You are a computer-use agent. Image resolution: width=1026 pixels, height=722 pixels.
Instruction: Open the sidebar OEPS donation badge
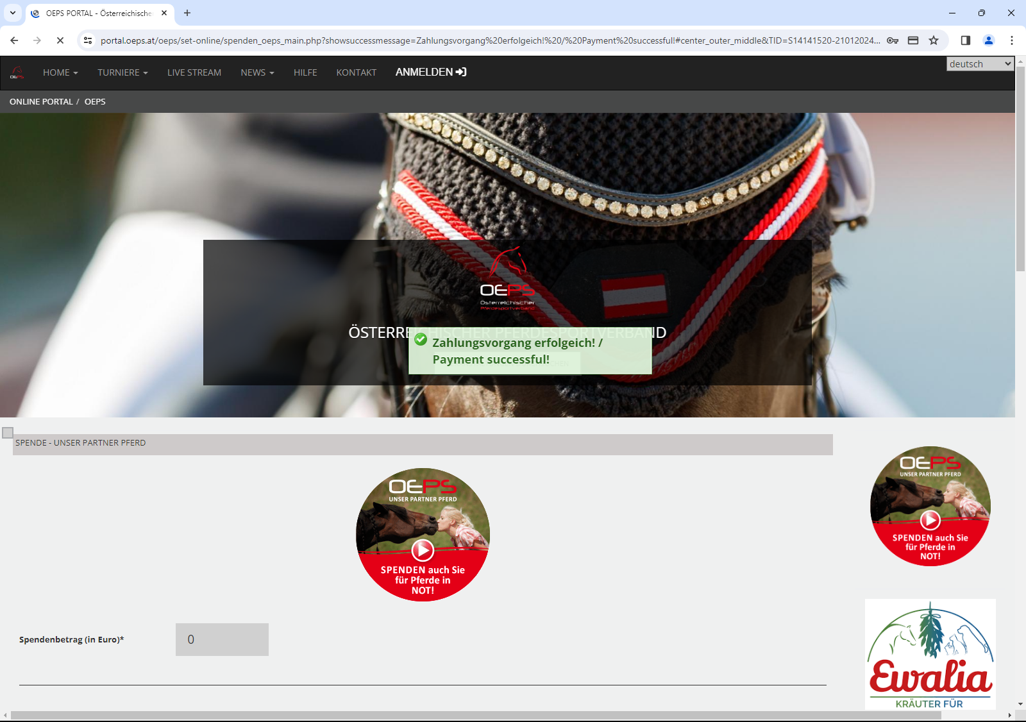(x=930, y=506)
